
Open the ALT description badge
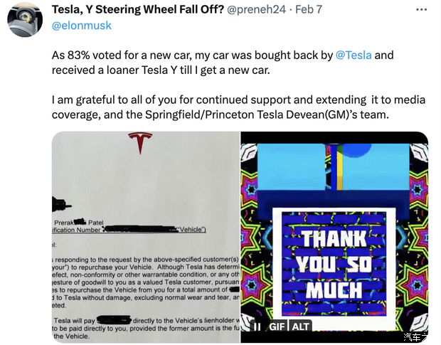(301, 326)
